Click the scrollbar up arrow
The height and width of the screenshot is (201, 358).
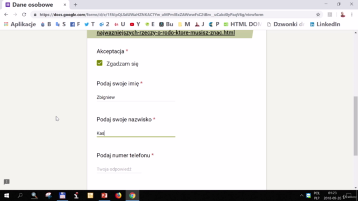356,33
